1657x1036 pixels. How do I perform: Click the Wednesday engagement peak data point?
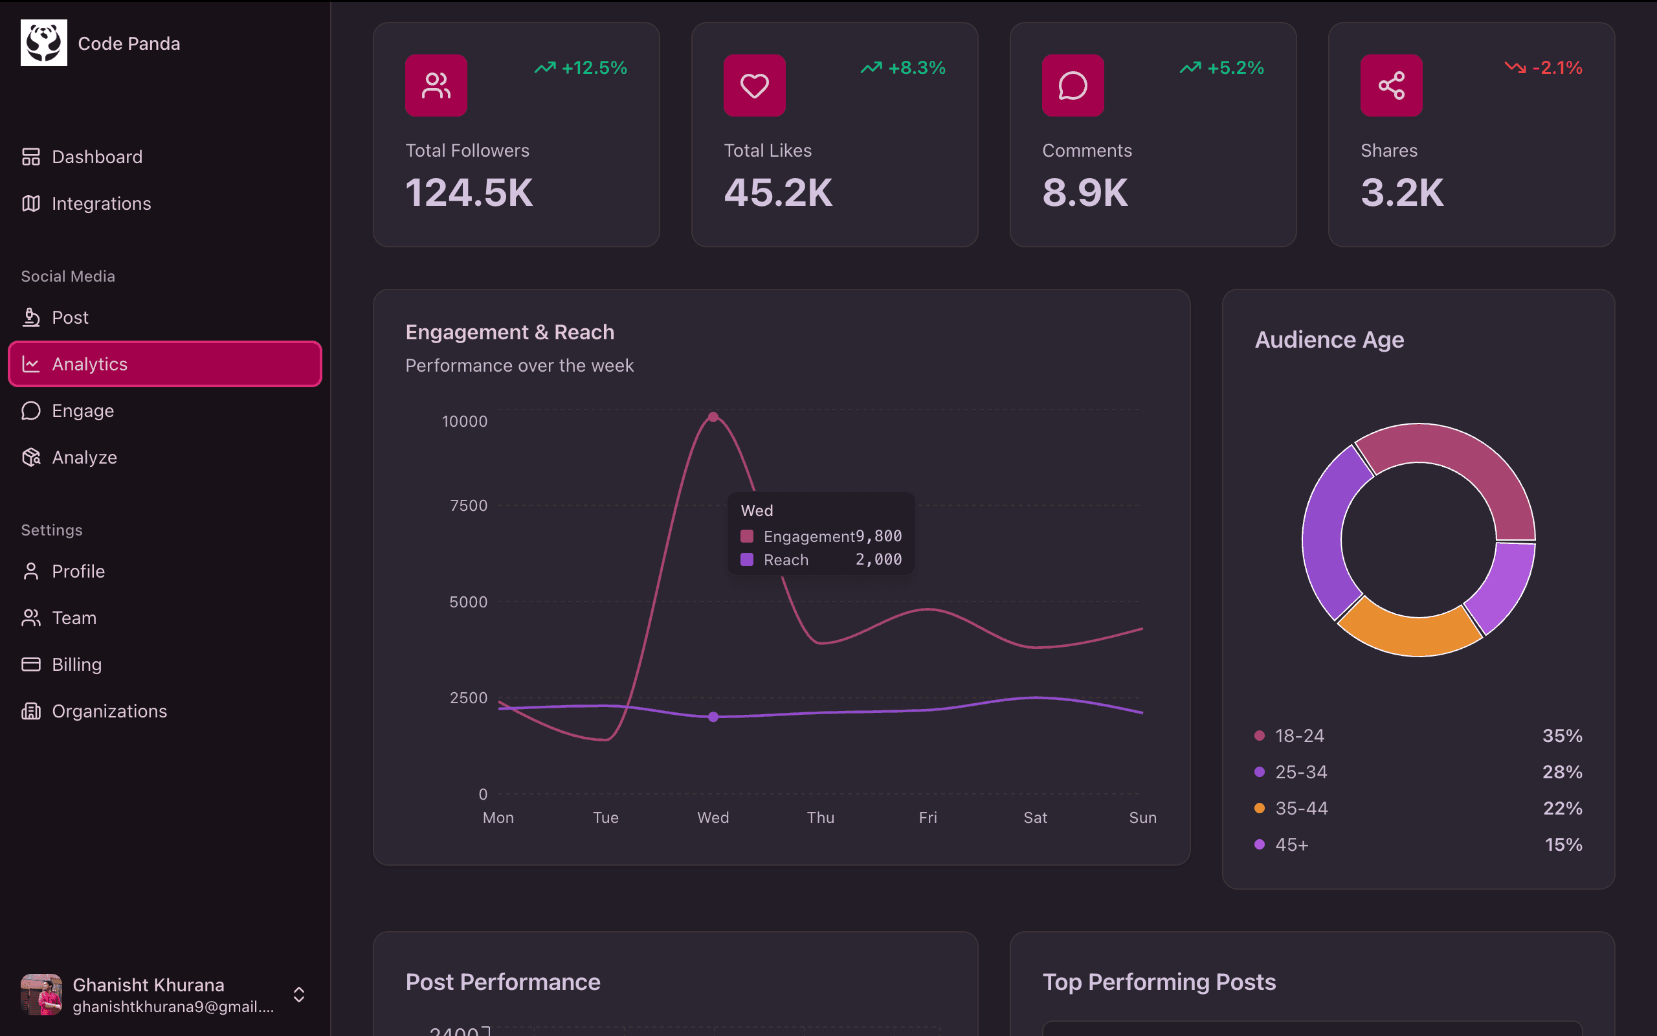pos(713,416)
